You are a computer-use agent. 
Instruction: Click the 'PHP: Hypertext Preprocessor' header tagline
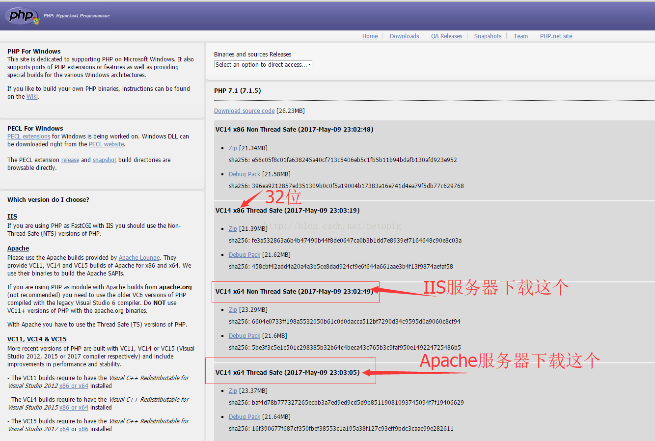77,16
